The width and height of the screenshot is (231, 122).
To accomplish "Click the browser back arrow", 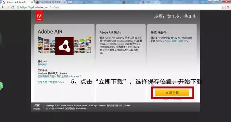I will click(3, 7).
